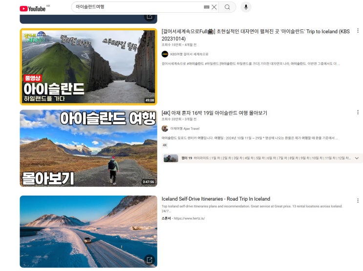
Task: Open the KBS 걸어서 세계속으로 video thumbnail
Action: coord(88,67)
